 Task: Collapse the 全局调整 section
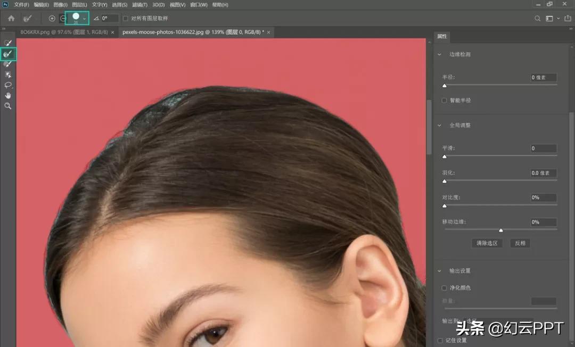click(x=439, y=125)
